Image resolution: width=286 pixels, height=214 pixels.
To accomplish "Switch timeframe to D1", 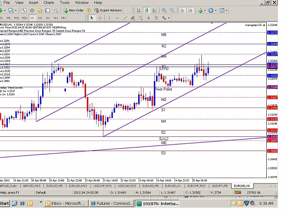I will (48, 18).
